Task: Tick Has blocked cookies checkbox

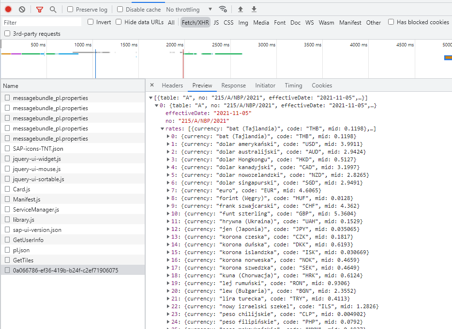Action: pyautogui.click(x=391, y=22)
